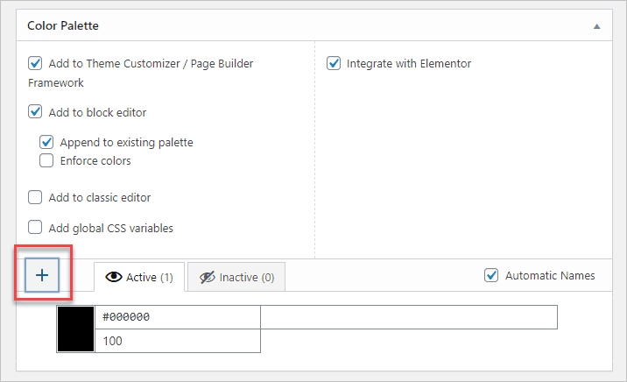Toggle the Automatic Names checkbox
Viewport: 627px width, 382px height.
point(491,275)
